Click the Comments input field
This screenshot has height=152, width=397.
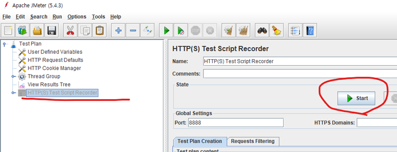(x=300, y=74)
